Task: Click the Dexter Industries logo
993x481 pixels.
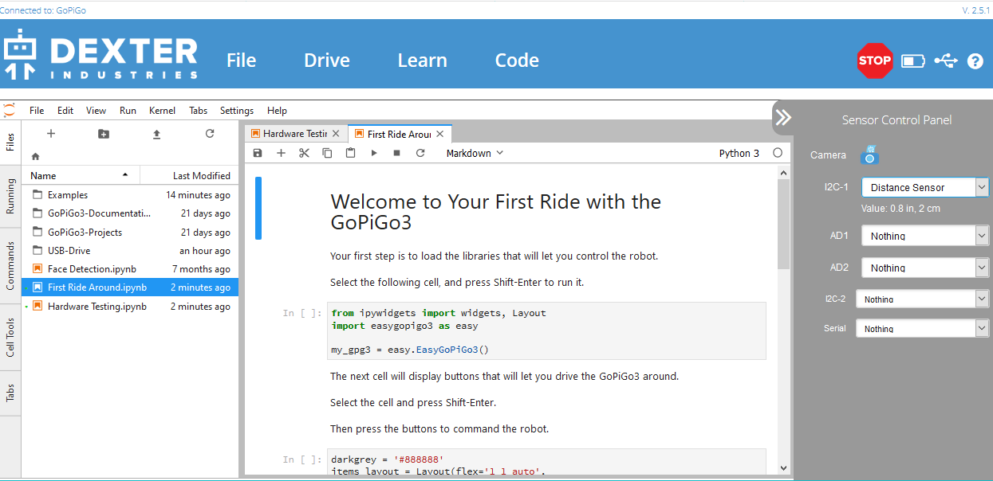Action: coord(100,55)
